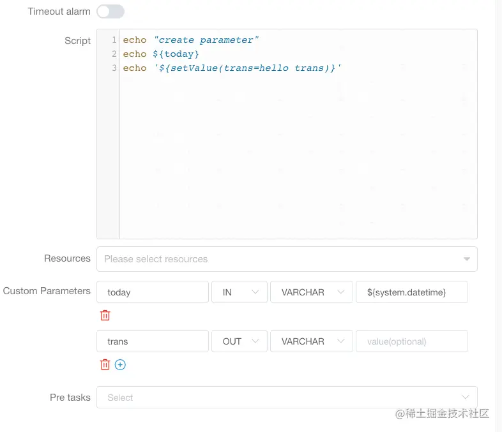Viewport: 502px width, 432px height.
Task: Delete the 'today' custom parameter
Action: [x=105, y=315]
